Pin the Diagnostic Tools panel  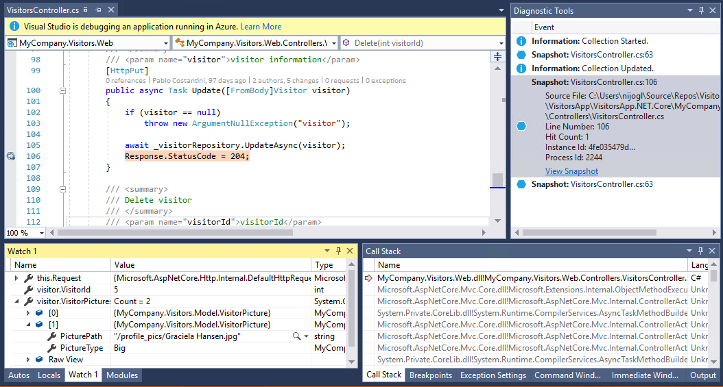click(x=701, y=10)
